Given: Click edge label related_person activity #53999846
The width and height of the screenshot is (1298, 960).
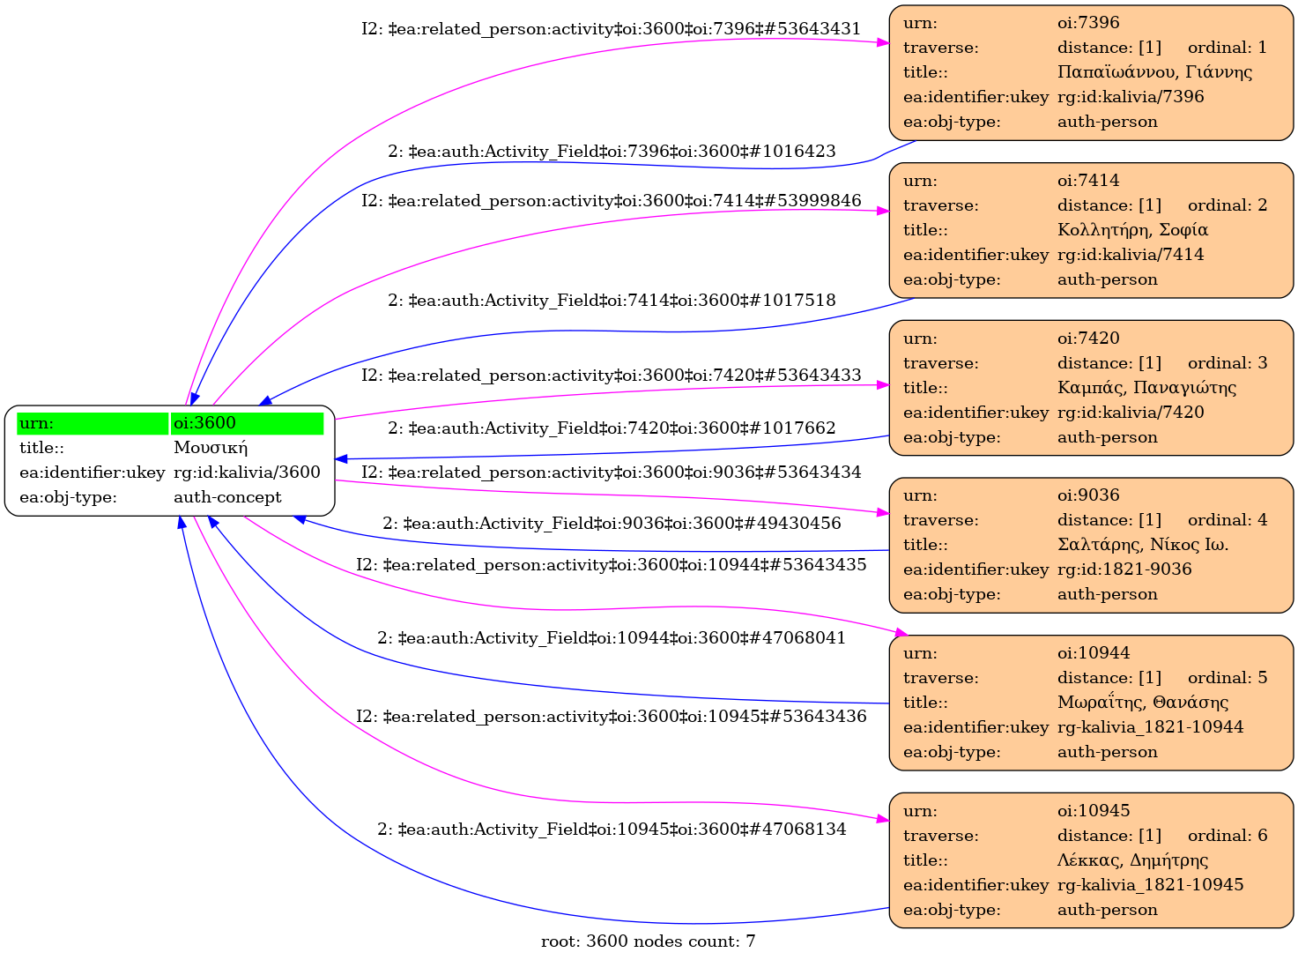Looking at the screenshot, I should click(611, 201).
